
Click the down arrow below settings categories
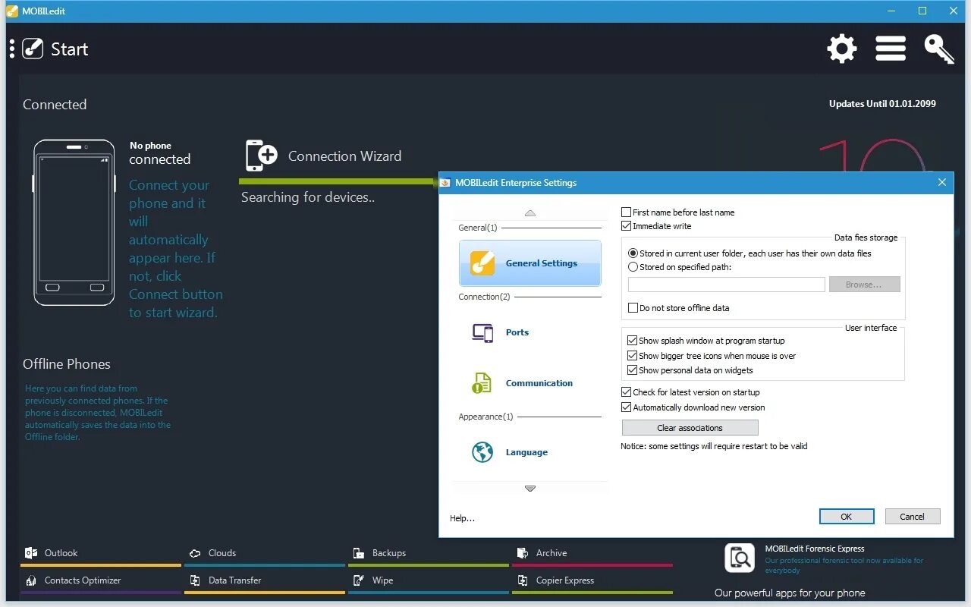click(530, 489)
